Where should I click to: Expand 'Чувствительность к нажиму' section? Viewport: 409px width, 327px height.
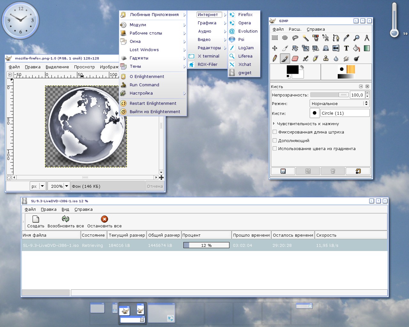click(x=274, y=124)
